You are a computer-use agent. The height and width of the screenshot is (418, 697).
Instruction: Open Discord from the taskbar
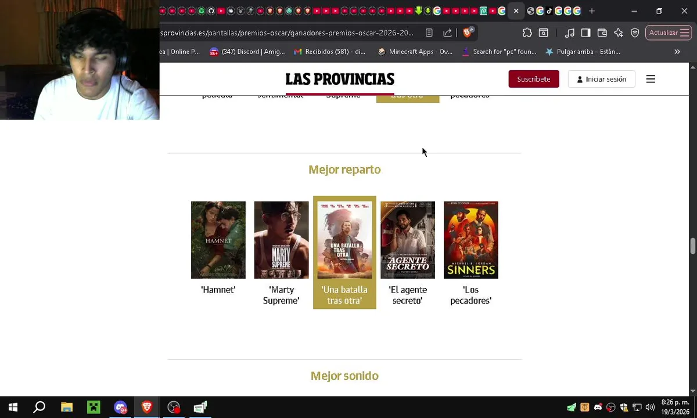tap(120, 408)
